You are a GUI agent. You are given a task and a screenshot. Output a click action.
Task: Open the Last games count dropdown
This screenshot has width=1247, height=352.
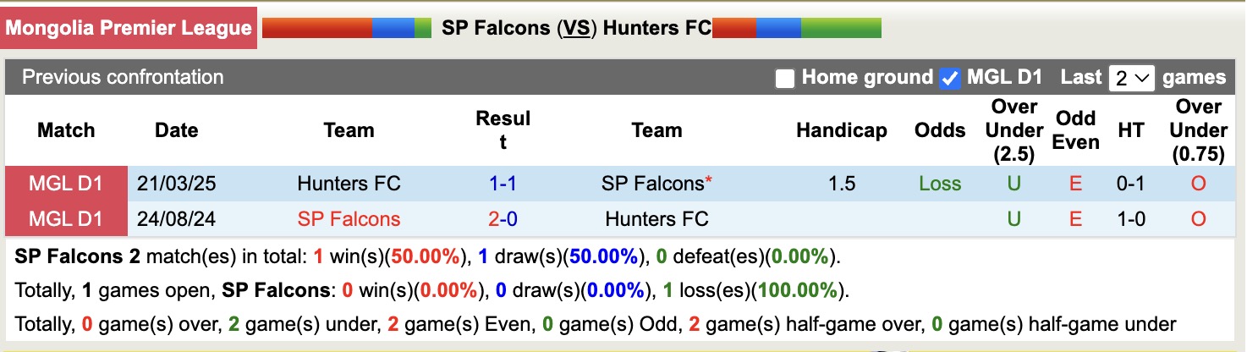point(1132,79)
